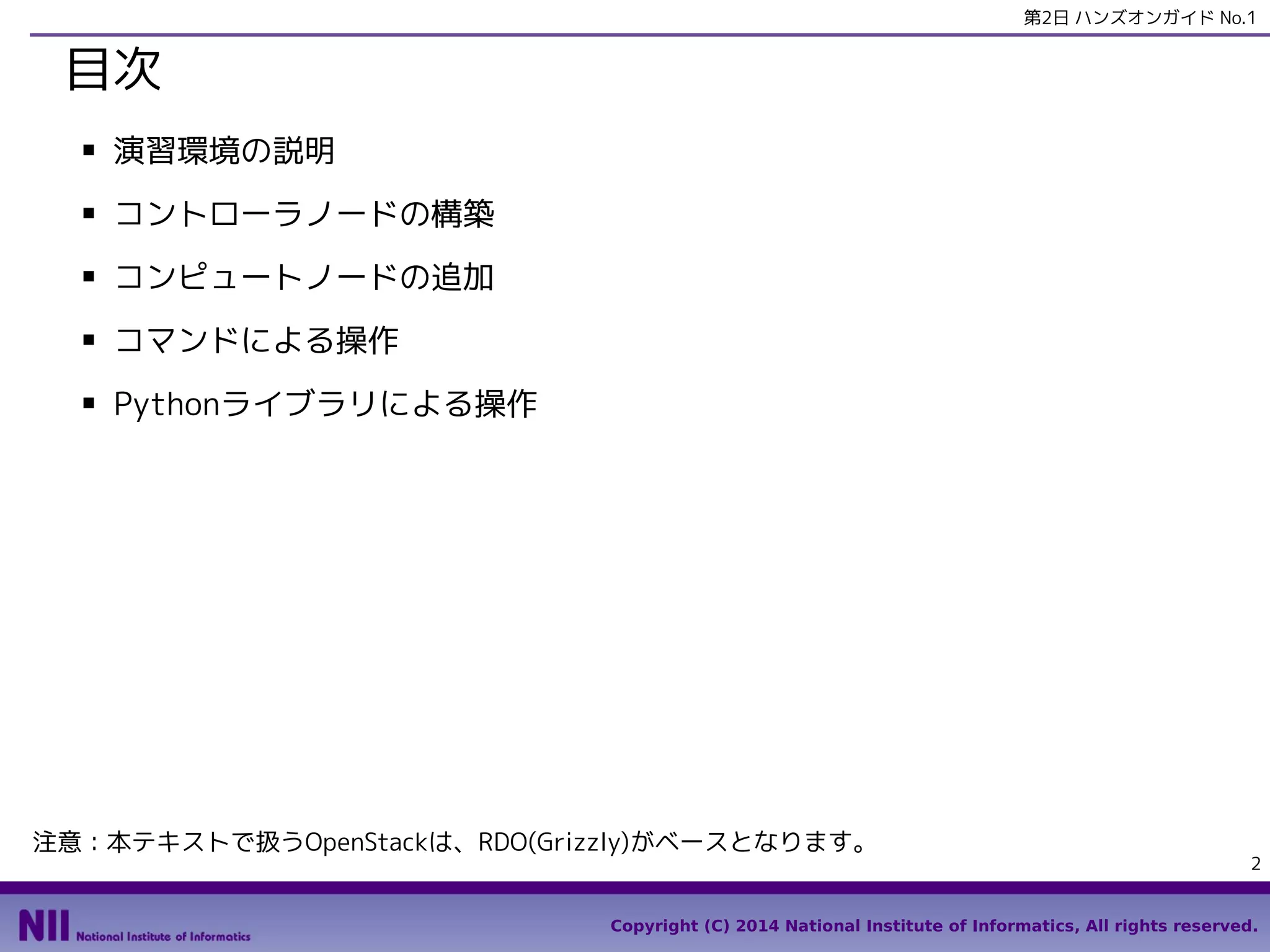Click the National Institute of Informatics logo text
Screen dimensions: 1270x952
click(163, 937)
